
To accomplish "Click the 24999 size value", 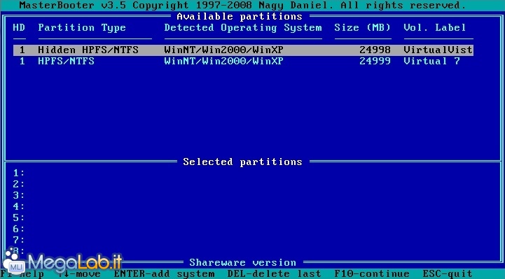I will (375, 61).
